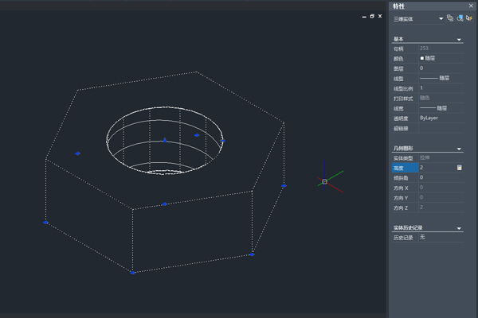Image resolution: width=478 pixels, height=318 pixels.
Task: Click the 实体类型 拉伸 value
Action: [441, 157]
